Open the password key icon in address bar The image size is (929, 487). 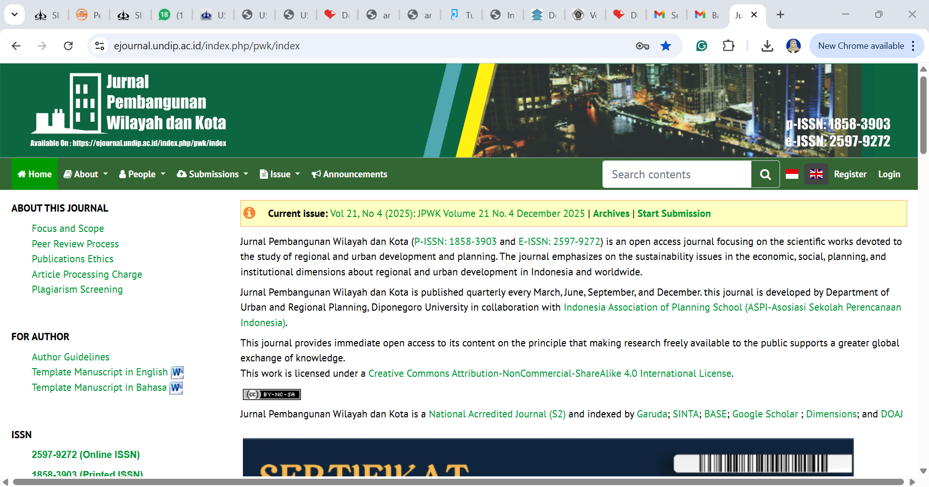[643, 46]
